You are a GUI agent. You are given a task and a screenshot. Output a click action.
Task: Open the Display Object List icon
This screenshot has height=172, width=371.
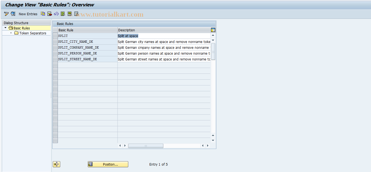[x=13, y=14]
